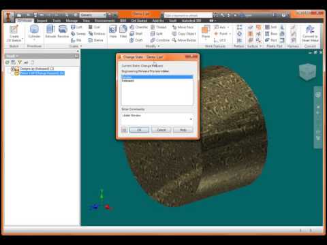The width and height of the screenshot is (327, 245).
Task: Click the Point work feature tool
Action: click(221, 33)
